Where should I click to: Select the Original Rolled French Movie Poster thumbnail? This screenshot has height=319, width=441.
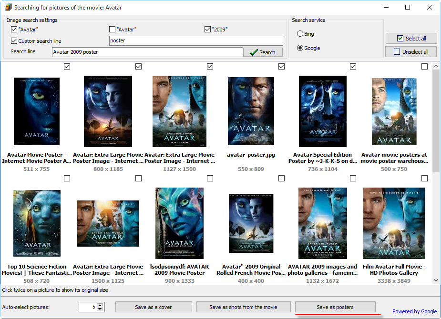[x=251, y=223]
